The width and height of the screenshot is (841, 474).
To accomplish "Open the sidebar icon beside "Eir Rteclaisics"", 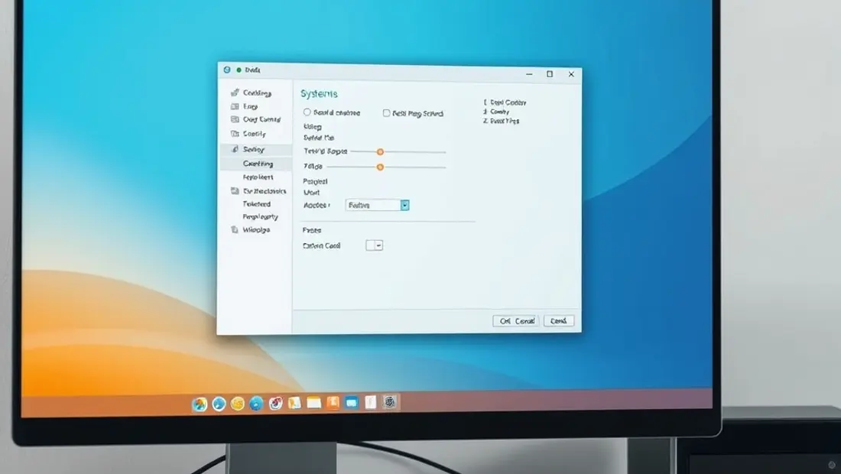I will click(235, 191).
